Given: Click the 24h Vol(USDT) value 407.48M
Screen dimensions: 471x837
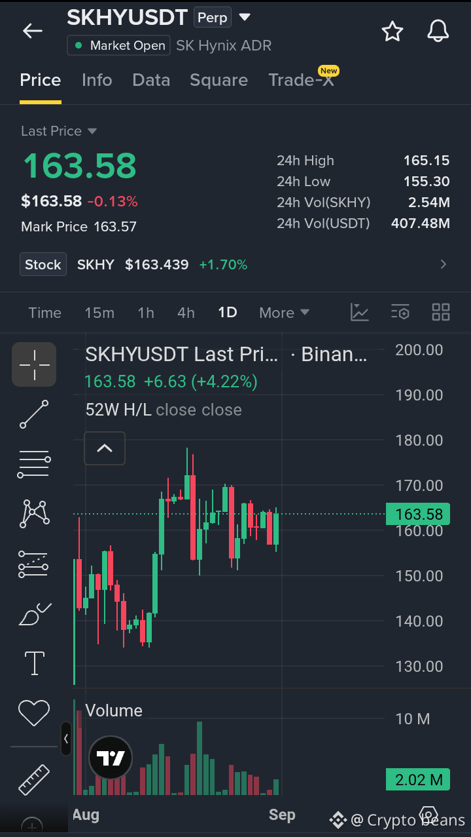Looking at the screenshot, I should click(421, 224).
